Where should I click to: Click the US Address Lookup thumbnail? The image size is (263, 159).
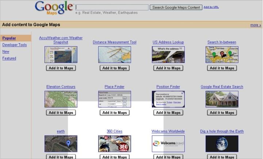[168, 55]
